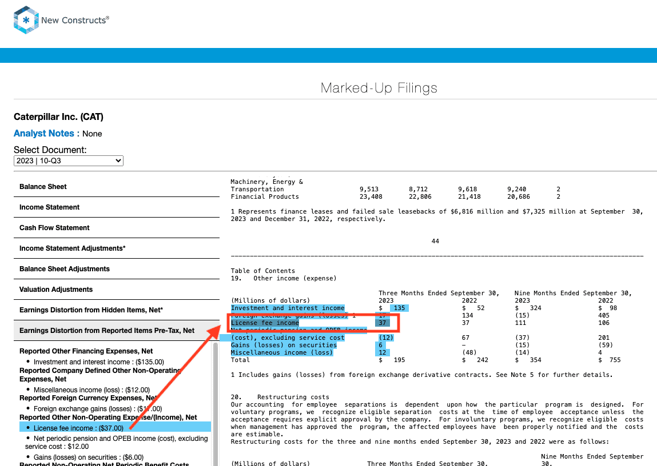Click the highlighted 37 license fee value
657x466 pixels.
coord(382,323)
